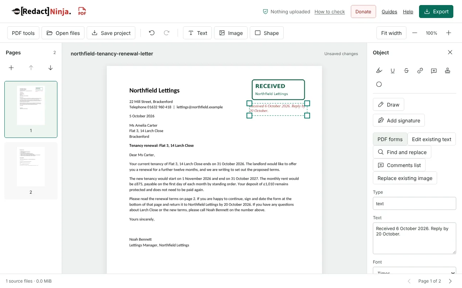462x288 pixels.
Task: Undo the last change
Action: click(x=152, y=33)
